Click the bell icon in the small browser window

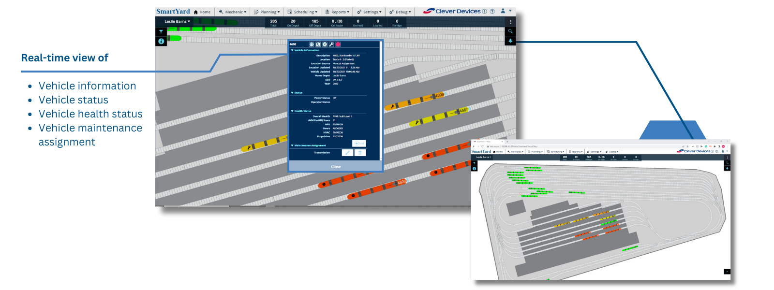coord(727,168)
